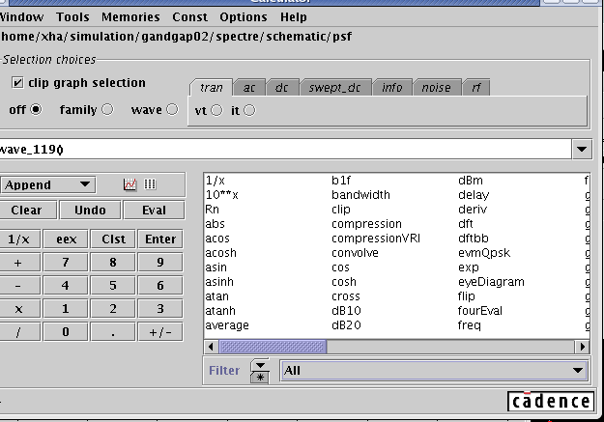The image size is (604, 422).
Task: Open the filter options arrow above asterisk
Action: tap(260, 365)
